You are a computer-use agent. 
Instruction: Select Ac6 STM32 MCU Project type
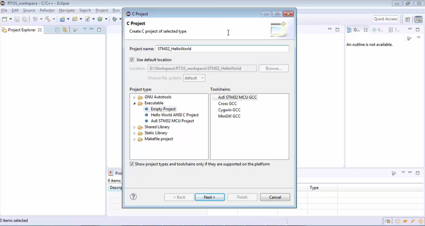172,121
